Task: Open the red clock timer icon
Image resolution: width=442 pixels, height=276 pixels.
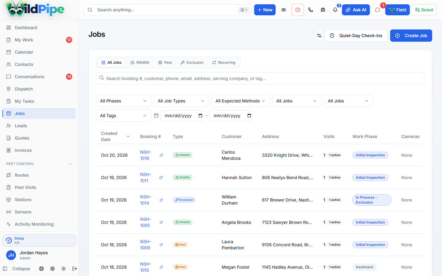Action: (298, 10)
